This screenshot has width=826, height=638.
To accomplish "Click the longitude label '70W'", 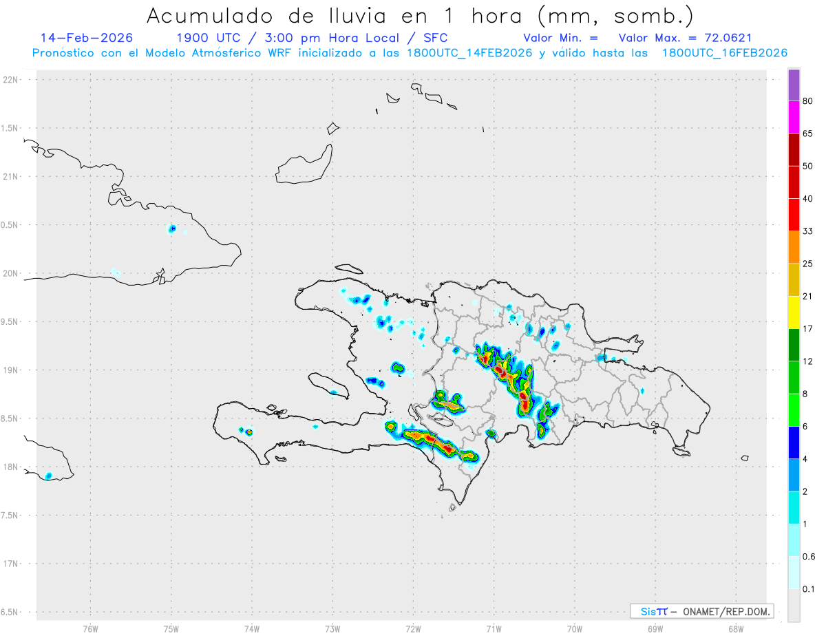I will (575, 628).
